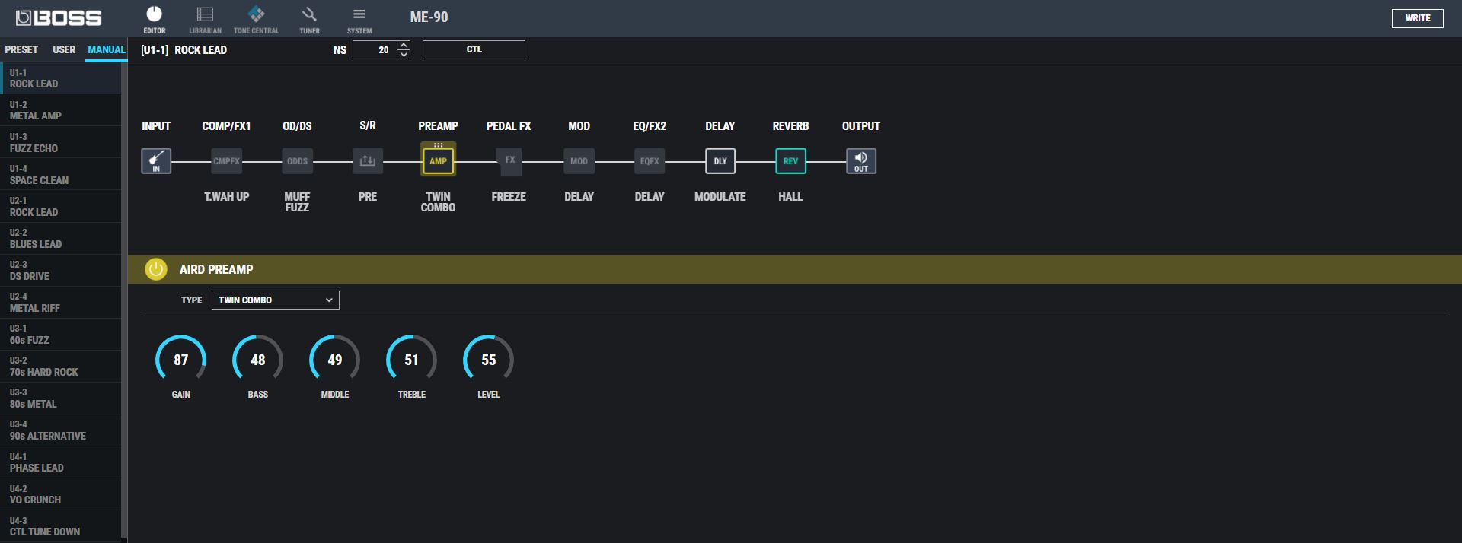1462x543 pixels.
Task: Select the MOD block in the chain
Action: pyautogui.click(x=579, y=161)
